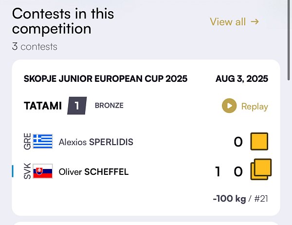Image resolution: width=292 pixels, height=225 pixels.
Task: Open the View all contests link
Action: [x=235, y=22]
